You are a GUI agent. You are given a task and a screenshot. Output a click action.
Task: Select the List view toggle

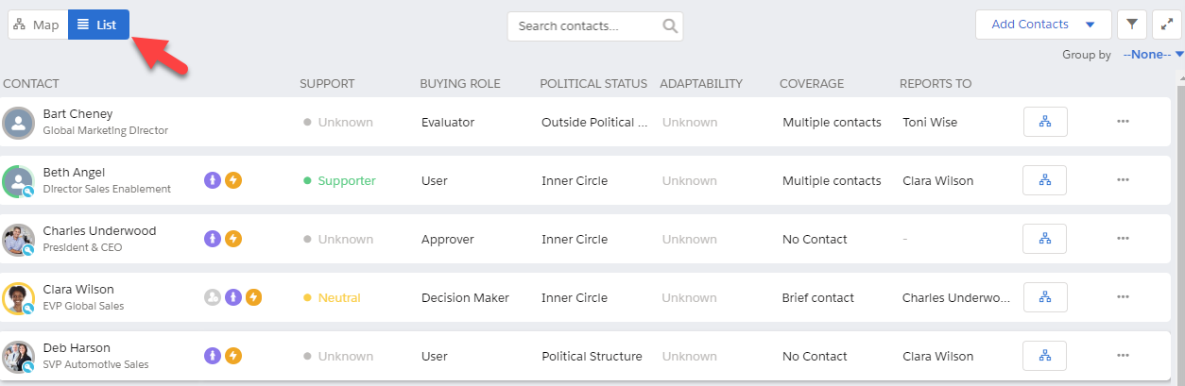[98, 25]
